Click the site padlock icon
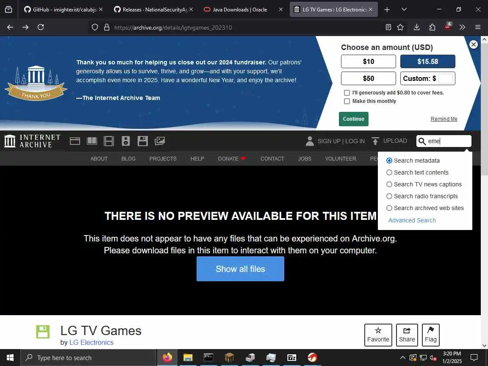Image resolution: width=488 pixels, height=366 pixels. pyautogui.click(x=107, y=28)
